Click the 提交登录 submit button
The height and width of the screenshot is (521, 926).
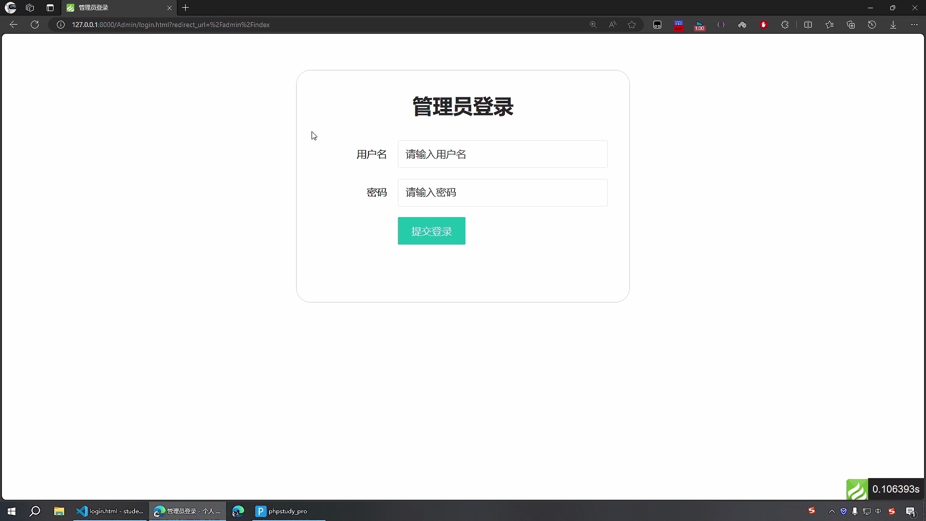coord(431,231)
